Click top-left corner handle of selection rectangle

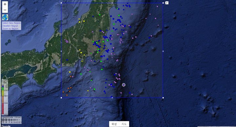pyautogui.click(x=61, y=3)
